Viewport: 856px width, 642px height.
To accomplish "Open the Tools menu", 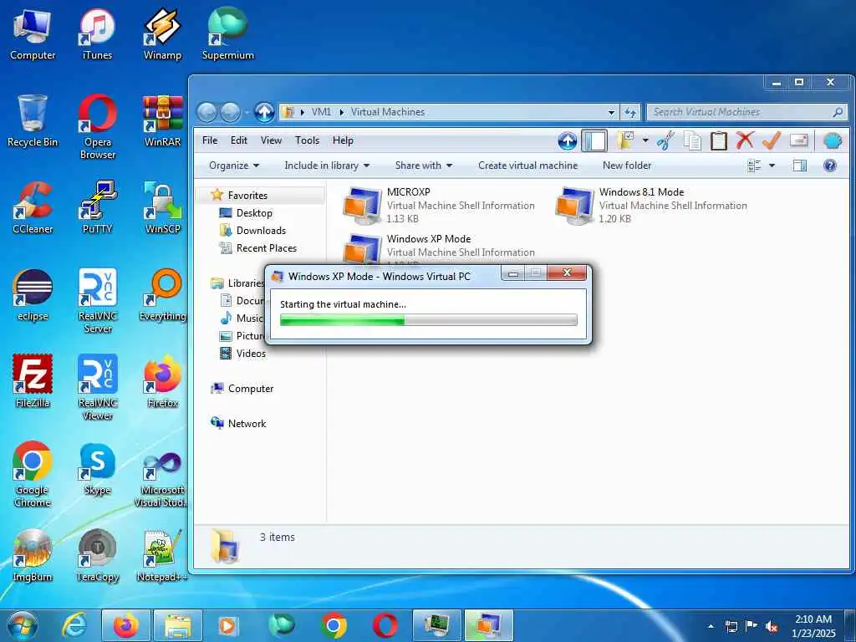I will point(307,140).
